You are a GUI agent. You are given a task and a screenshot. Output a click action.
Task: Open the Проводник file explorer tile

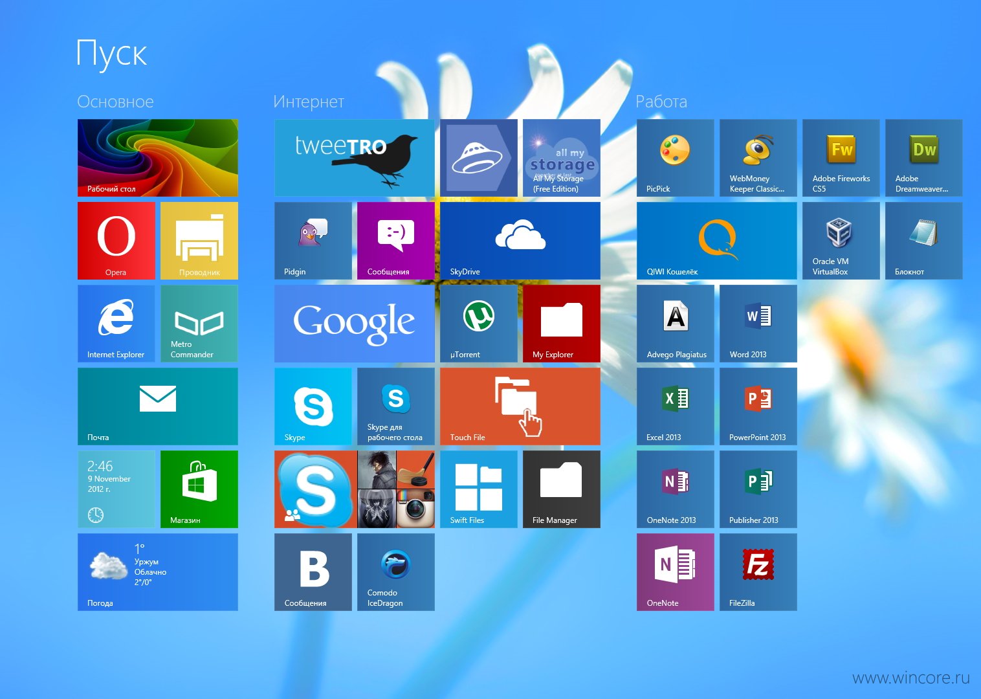click(199, 241)
